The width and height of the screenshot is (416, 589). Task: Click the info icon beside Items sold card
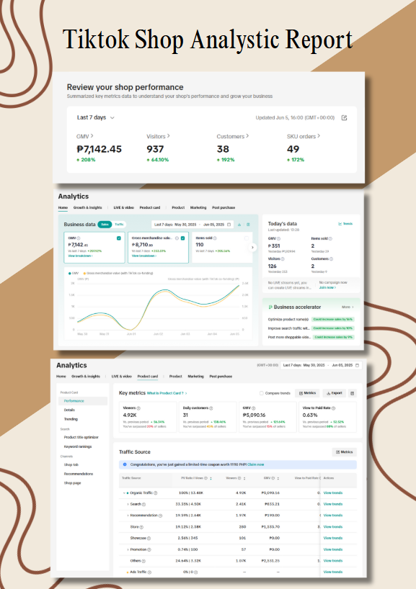pos(215,238)
